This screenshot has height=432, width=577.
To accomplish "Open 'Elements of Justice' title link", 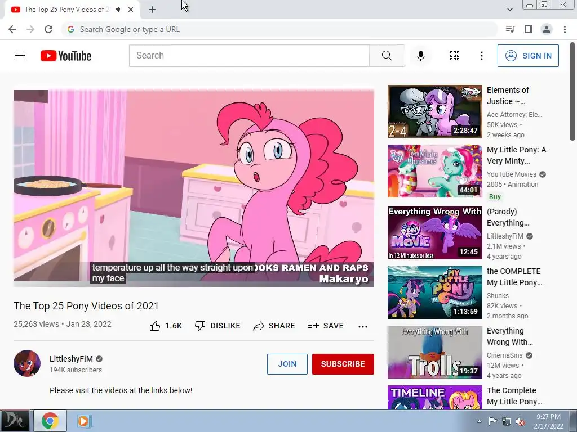I will point(508,96).
